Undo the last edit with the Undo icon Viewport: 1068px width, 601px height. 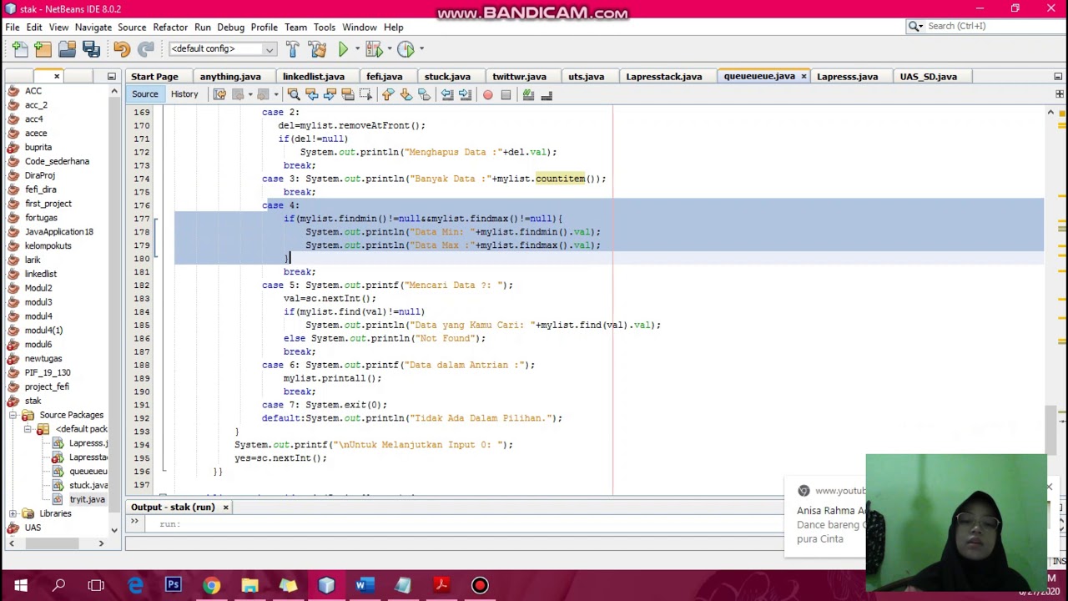pos(122,49)
